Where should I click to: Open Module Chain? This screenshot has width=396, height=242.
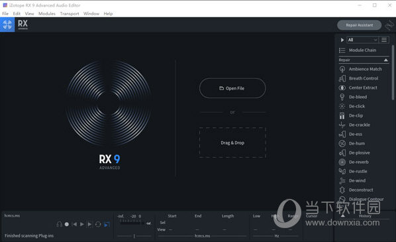[362, 50]
